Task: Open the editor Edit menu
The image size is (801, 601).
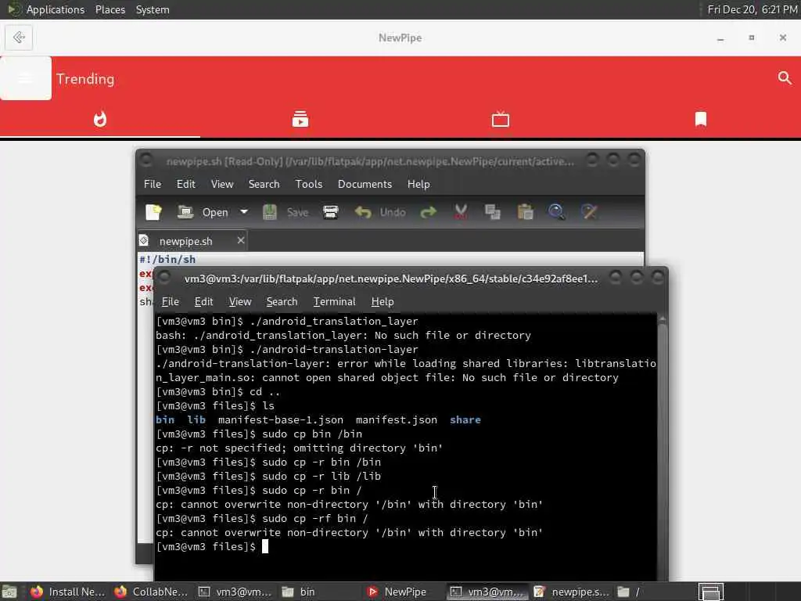Action: (x=186, y=184)
